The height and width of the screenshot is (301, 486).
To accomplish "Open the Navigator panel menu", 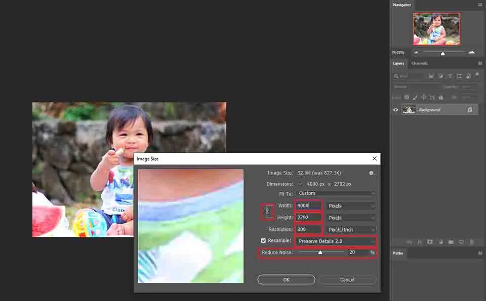I will (x=480, y=5).
